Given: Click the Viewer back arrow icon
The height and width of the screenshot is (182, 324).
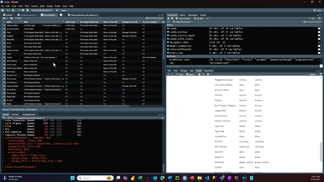Looking at the screenshot, I should point(169,74).
